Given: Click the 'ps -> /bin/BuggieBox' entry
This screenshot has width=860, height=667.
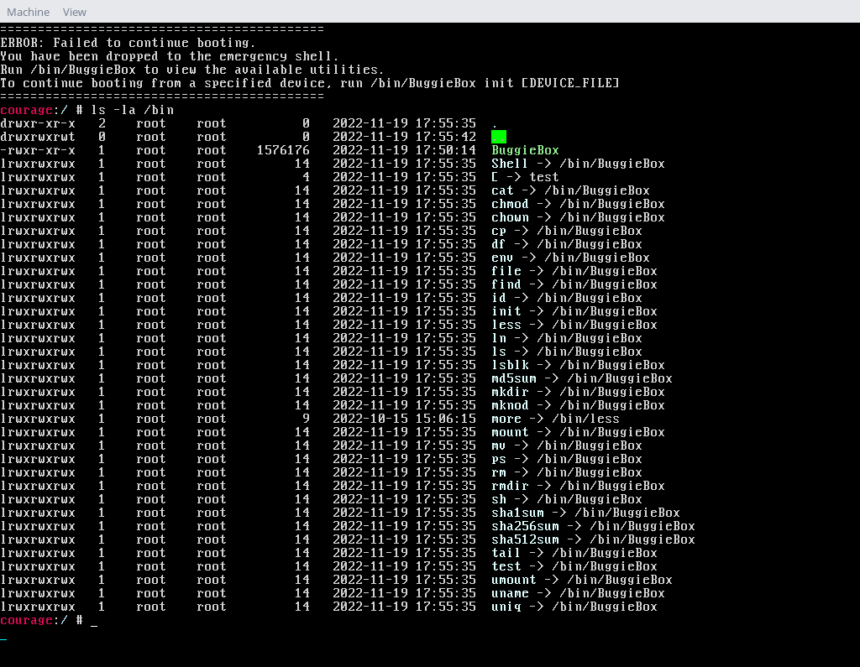Looking at the screenshot, I should coord(567,459).
